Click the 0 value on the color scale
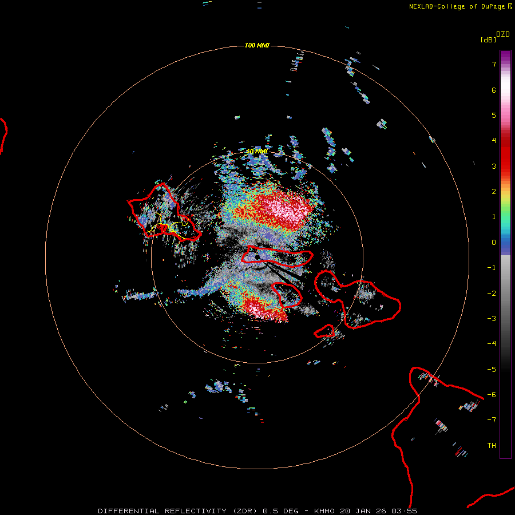 pos(494,243)
